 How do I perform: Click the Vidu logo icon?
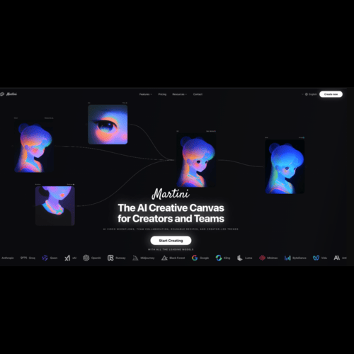pyautogui.click(x=316, y=258)
